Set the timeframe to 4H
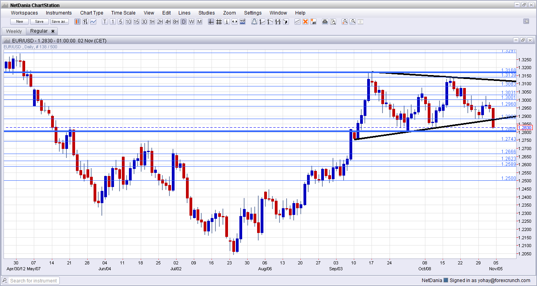This screenshot has width=537, height=286. point(168,22)
